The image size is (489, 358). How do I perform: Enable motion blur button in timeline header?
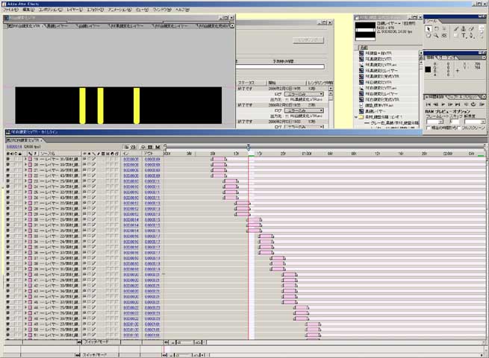pyautogui.click(x=158, y=147)
